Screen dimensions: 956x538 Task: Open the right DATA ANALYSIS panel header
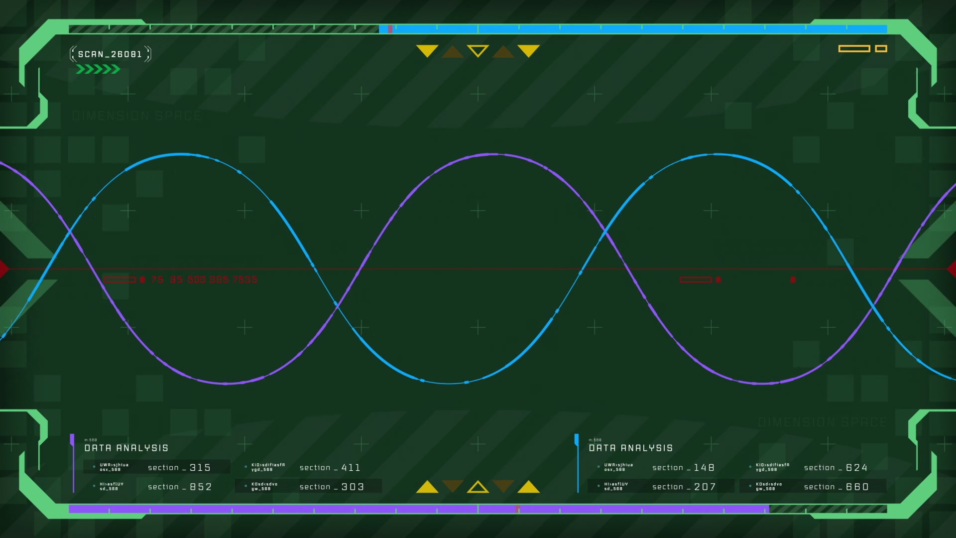click(x=630, y=448)
